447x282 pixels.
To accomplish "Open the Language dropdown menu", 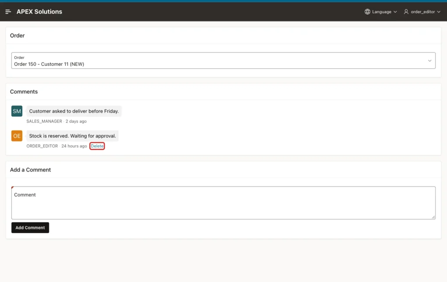I will pyautogui.click(x=381, y=12).
